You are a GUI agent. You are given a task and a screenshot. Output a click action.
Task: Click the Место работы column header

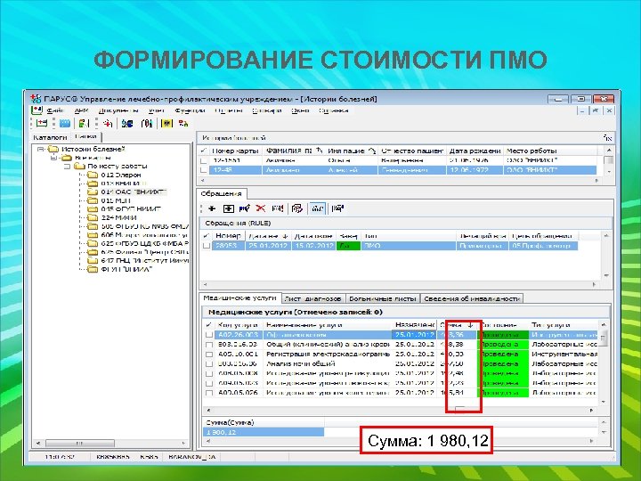pos(549,151)
